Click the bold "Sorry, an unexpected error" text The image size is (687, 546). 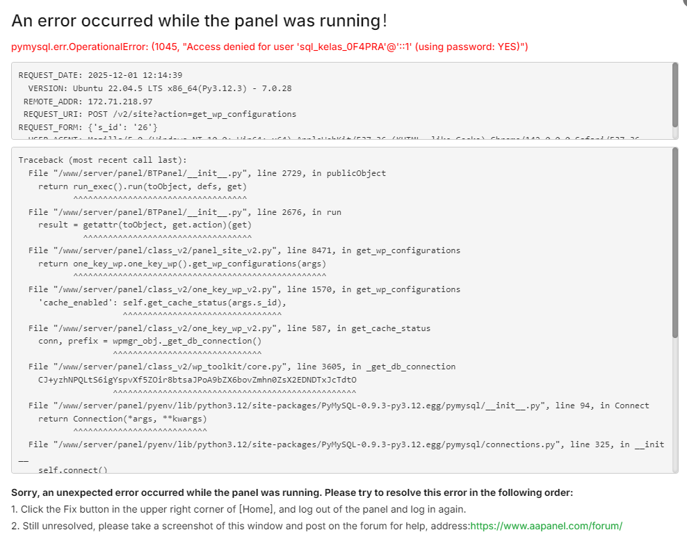[x=291, y=492]
